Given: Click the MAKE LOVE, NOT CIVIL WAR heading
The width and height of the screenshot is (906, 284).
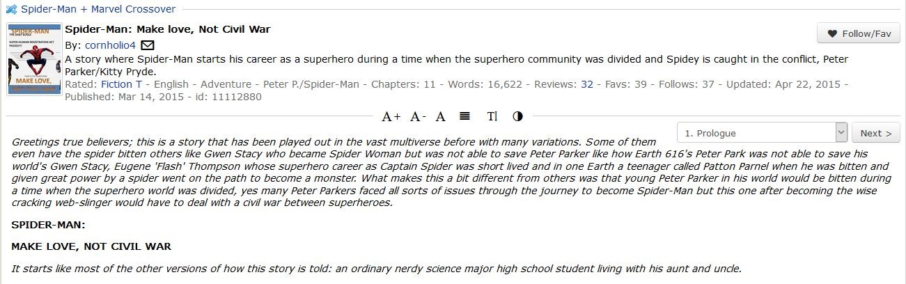Looking at the screenshot, I should (x=91, y=246).
